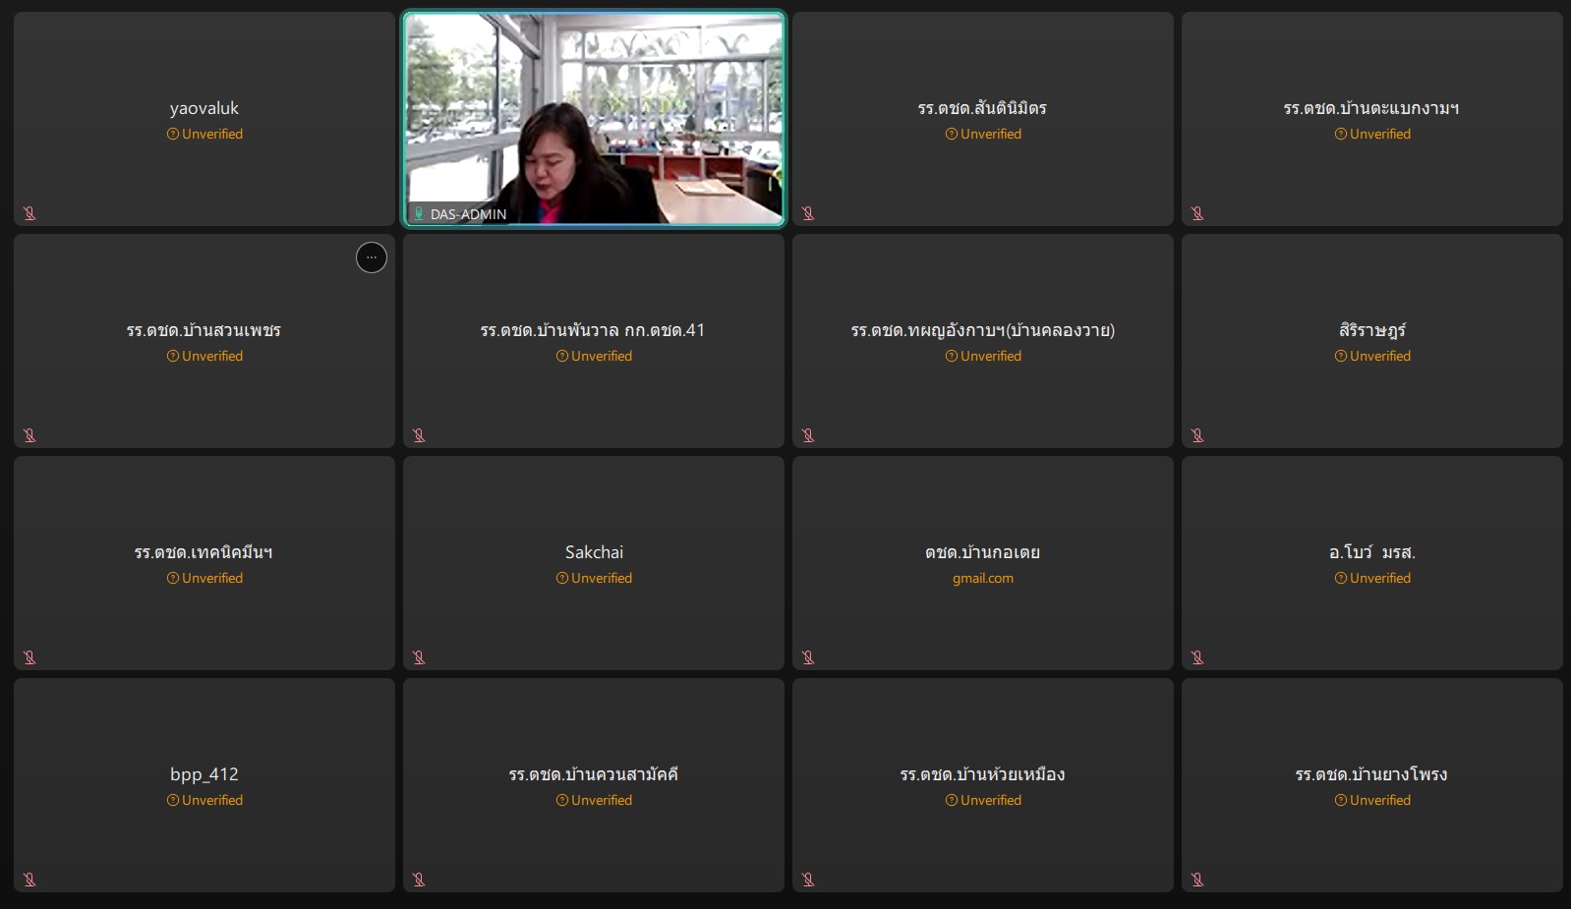Select participant name yaovaluk
Image resolution: width=1571 pixels, height=909 pixels.
[x=204, y=108]
